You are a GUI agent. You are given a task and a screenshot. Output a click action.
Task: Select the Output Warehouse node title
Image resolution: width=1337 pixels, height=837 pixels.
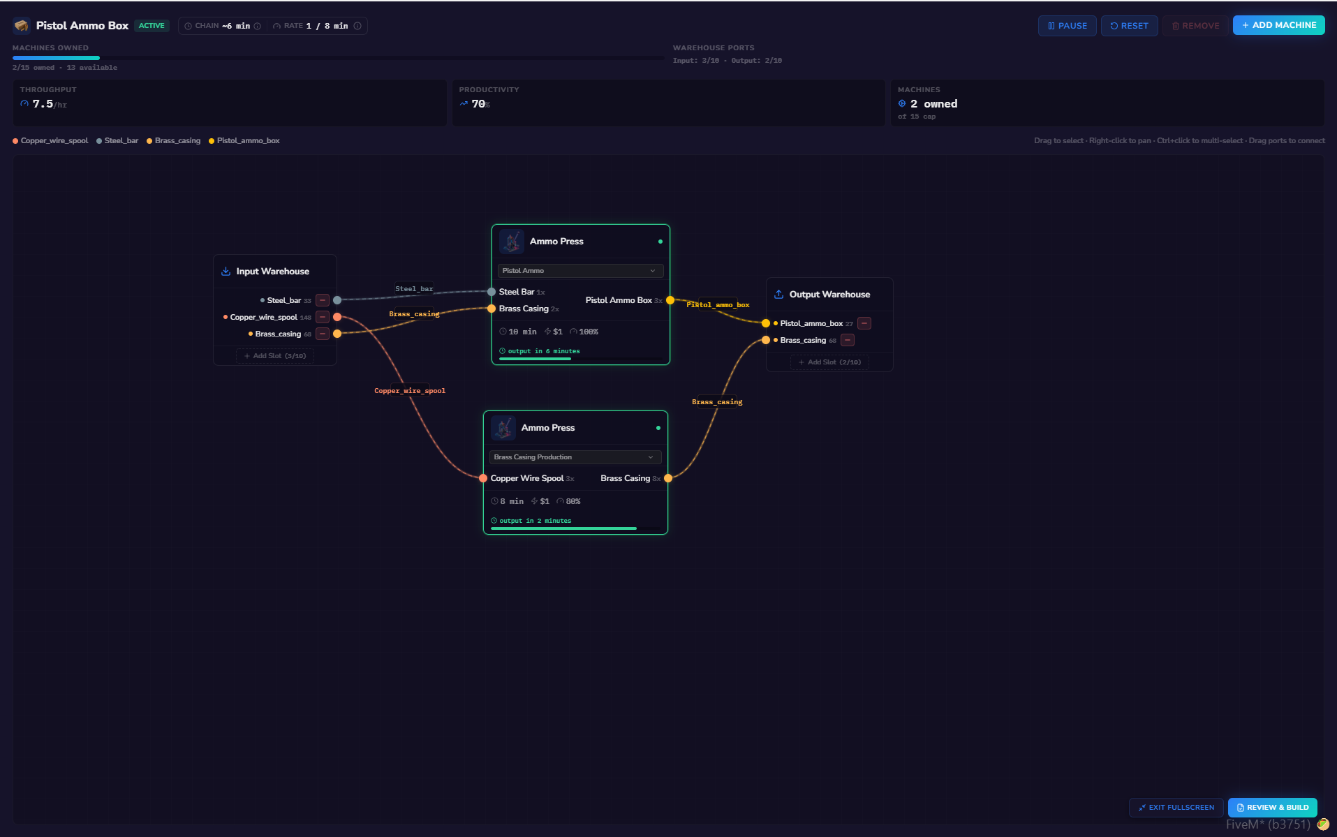tap(829, 295)
